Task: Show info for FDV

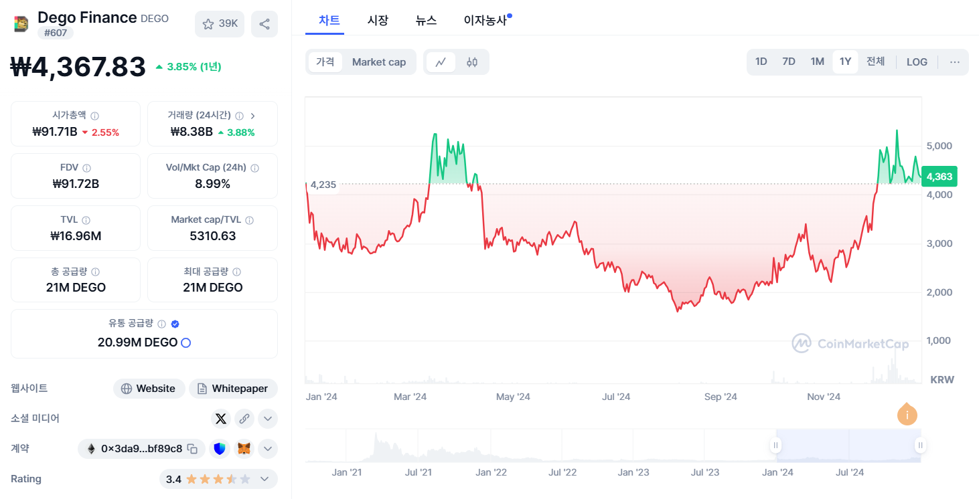Action: tap(86, 168)
